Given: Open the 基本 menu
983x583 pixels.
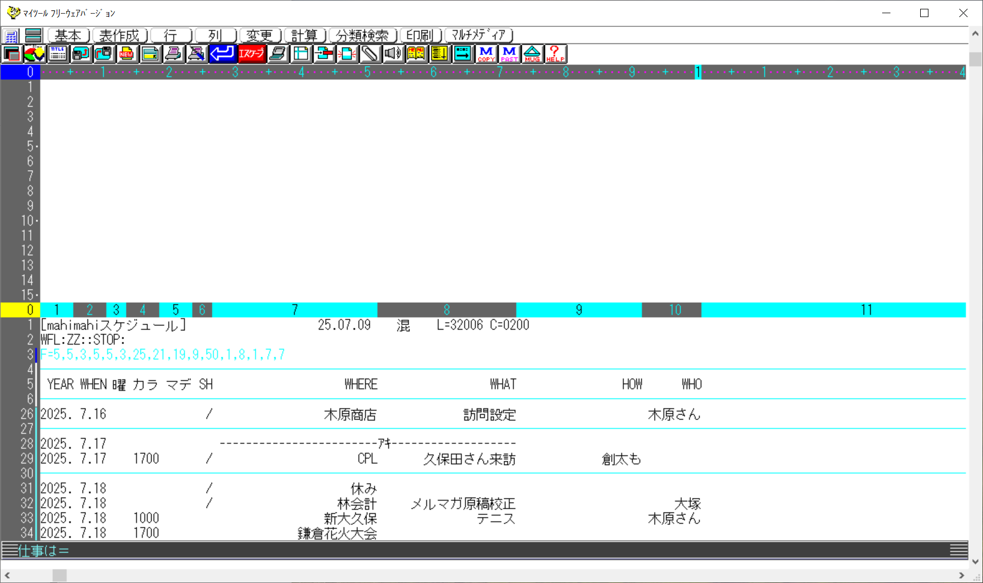Looking at the screenshot, I should click(68, 36).
